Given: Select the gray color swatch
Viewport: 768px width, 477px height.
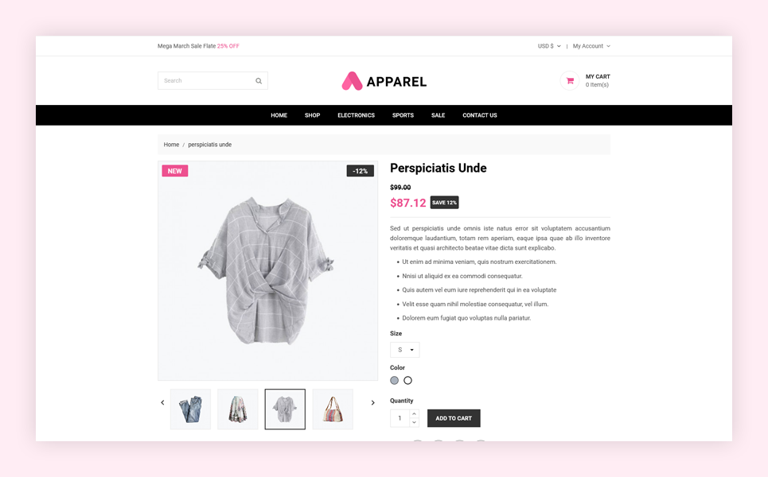Looking at the screenshot, I should pos(394,380).
